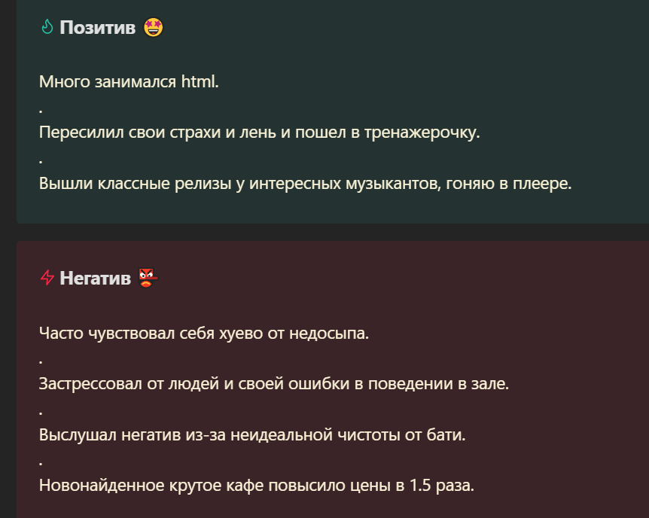Click the angry goblin emoji after Негатив
The width and height of the screenshot is (649, 518).
tap(148, 277)
